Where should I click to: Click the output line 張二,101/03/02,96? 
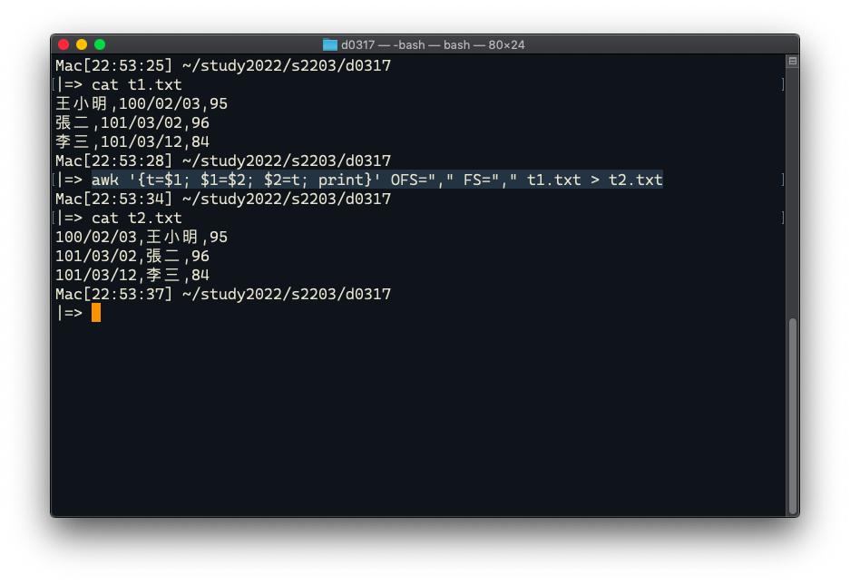[x=132, y=123]
